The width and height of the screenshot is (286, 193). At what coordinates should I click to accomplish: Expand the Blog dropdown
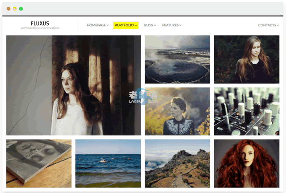(x=150, y=25)
